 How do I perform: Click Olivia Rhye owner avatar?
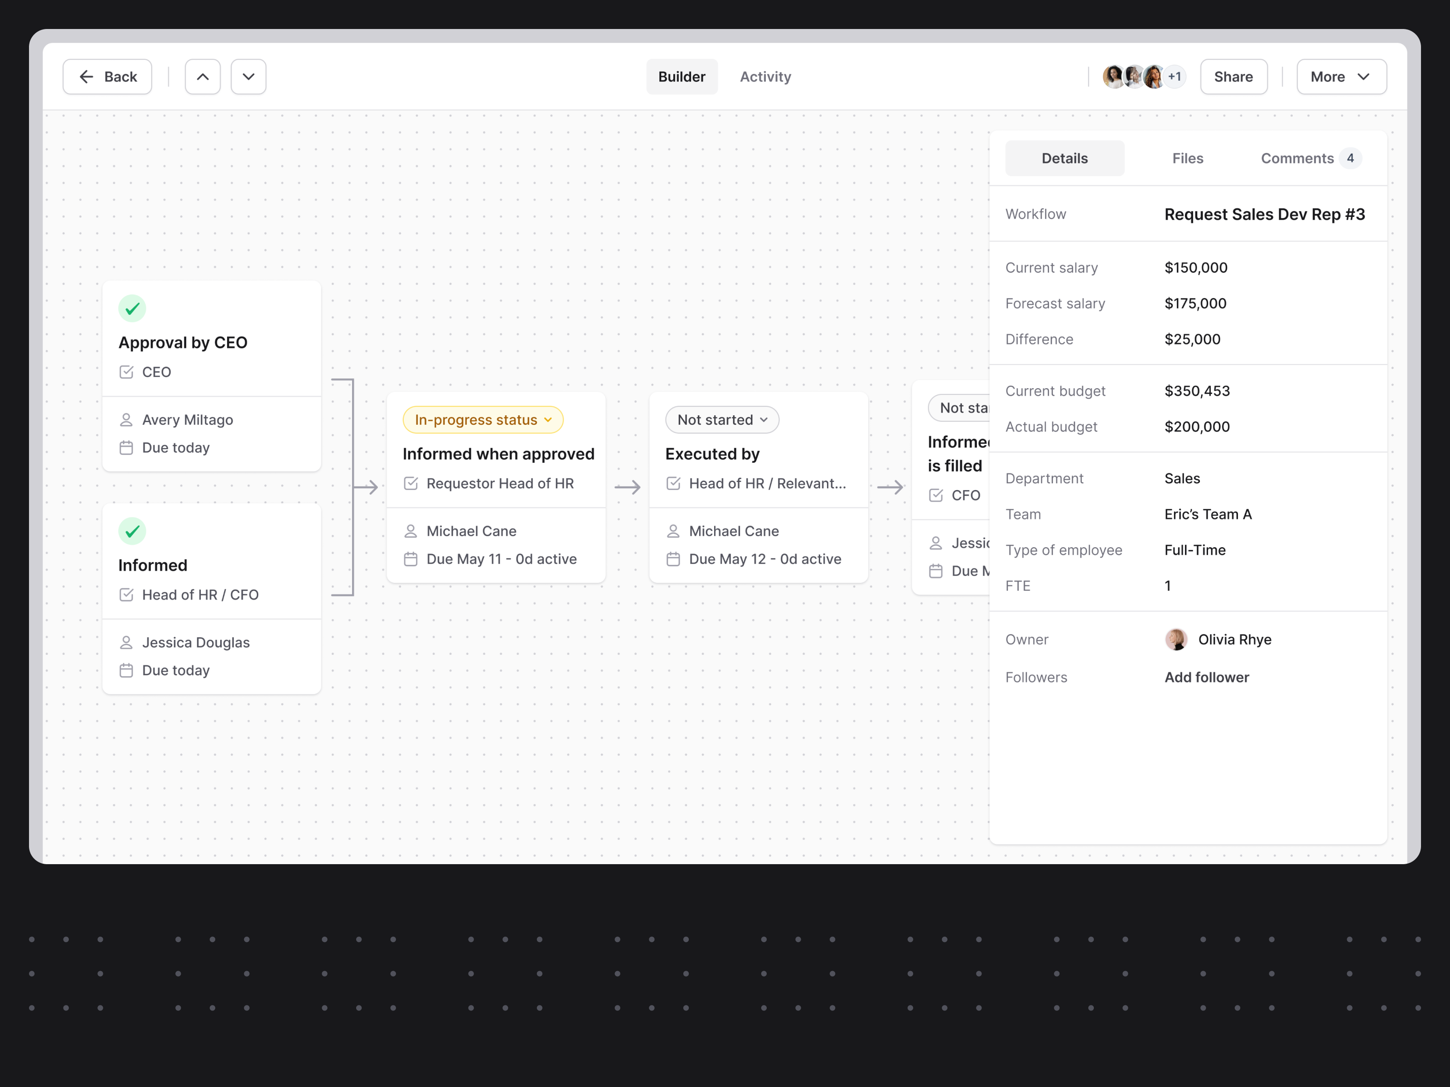tap(1176, 640)
